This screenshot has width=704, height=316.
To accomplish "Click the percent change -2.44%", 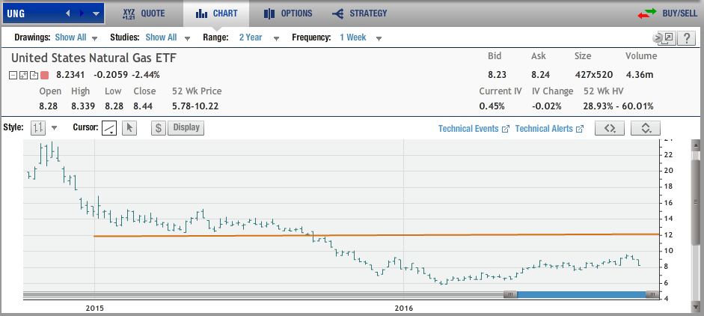I will (x=145, y=75).
